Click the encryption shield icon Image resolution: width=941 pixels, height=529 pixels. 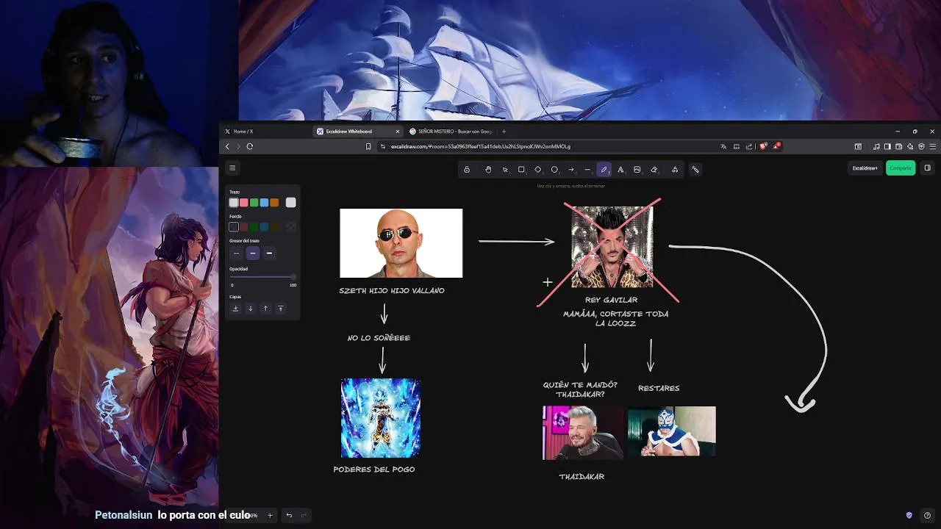click(909, 515)
